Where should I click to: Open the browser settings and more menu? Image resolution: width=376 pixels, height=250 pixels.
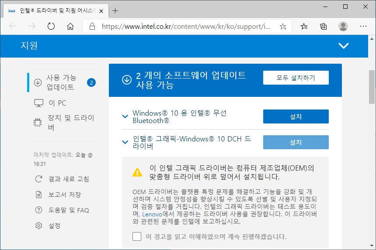[363, 26]
